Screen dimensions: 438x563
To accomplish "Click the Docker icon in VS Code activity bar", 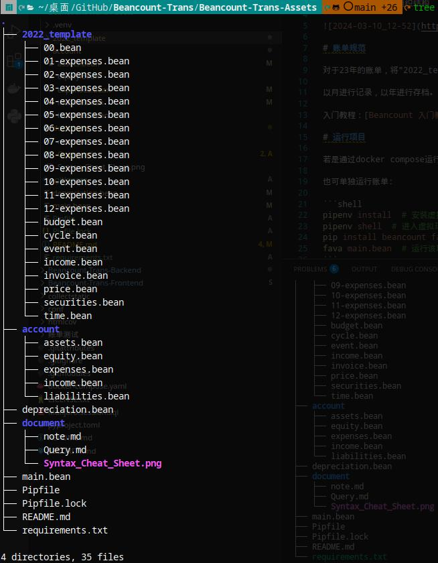I will 14,88.
